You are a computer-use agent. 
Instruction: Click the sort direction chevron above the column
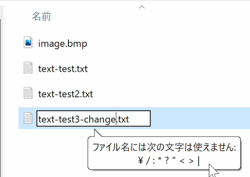[x=142, y=7]
